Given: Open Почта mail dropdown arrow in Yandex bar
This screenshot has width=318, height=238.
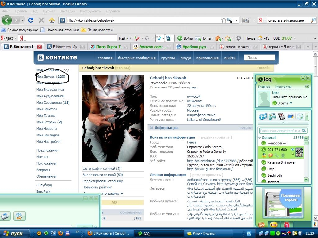Looking at the screenshot, I should click(x=213, y=38).
